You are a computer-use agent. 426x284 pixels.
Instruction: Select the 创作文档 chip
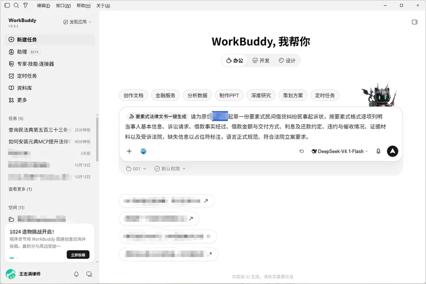coord(133,95)
